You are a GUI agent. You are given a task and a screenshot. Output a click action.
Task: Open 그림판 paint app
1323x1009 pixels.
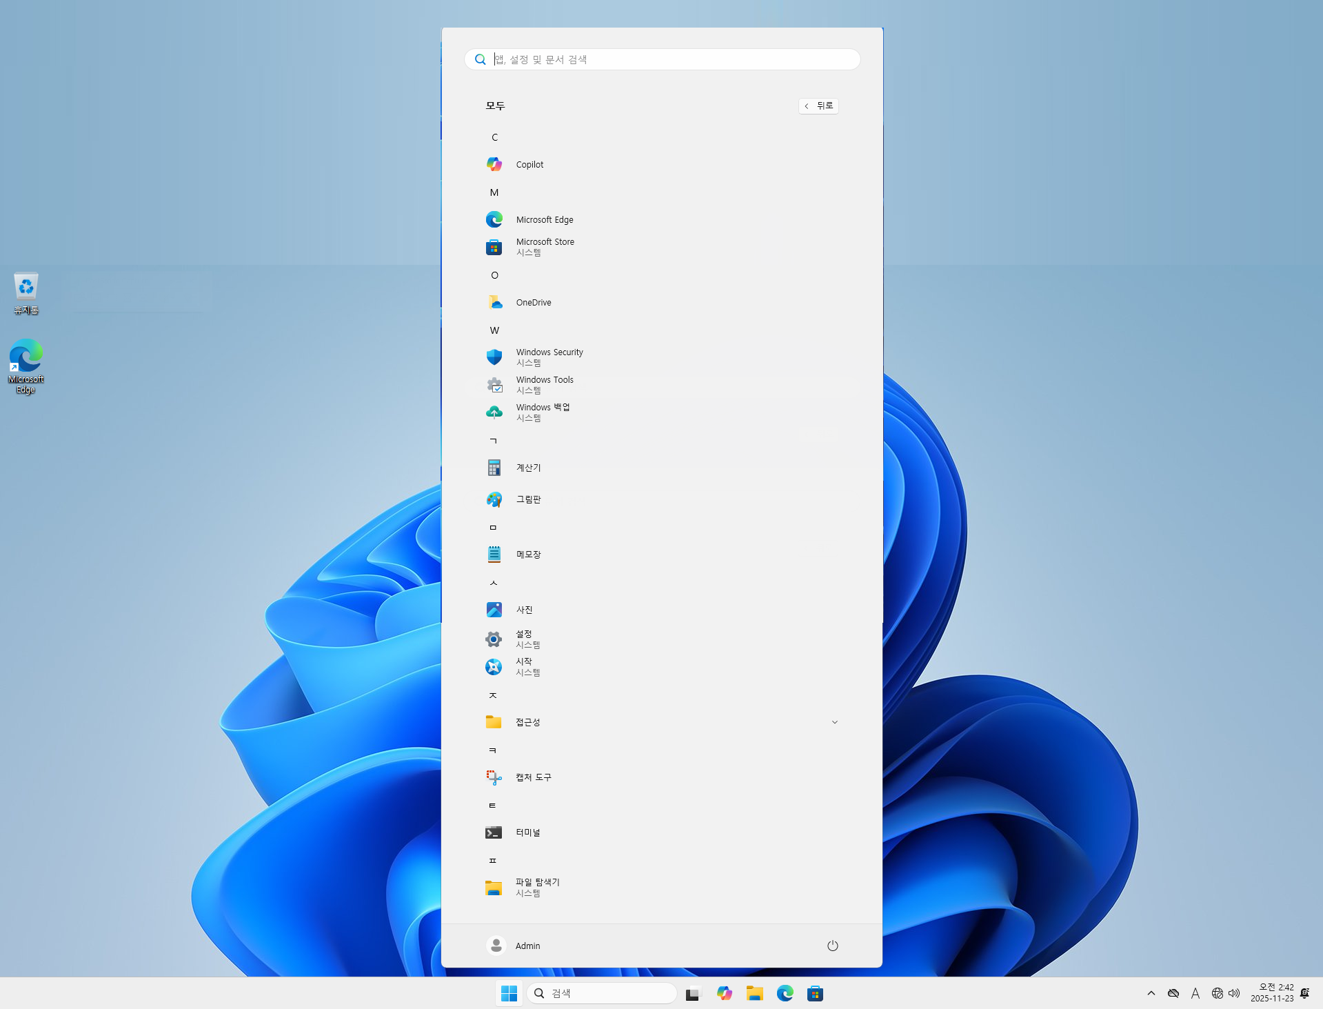coord(662,499)
